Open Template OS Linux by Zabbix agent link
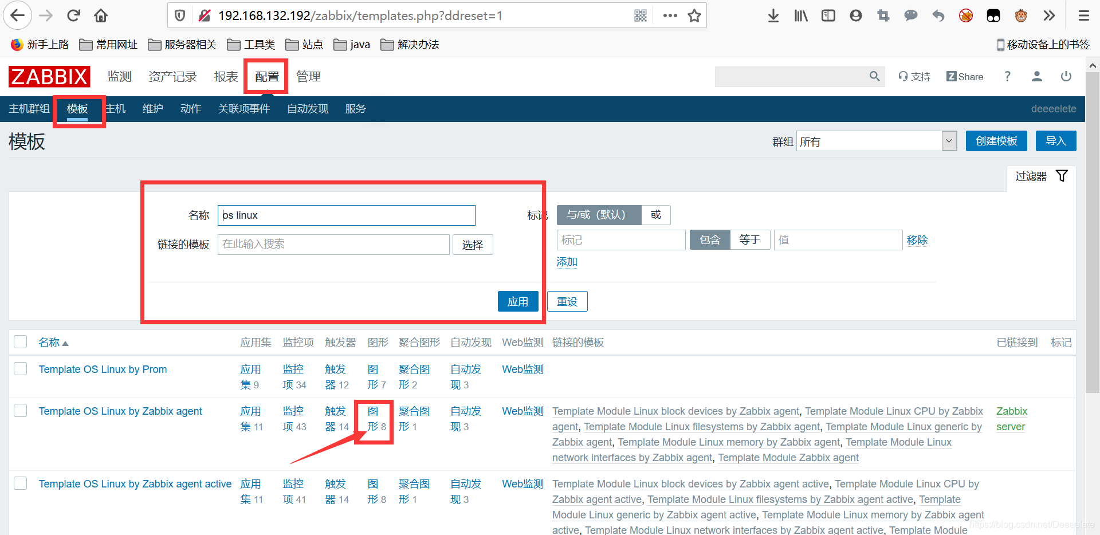Image resolution: width=1100 pixels, height=535 pixels. coord(120,411)
